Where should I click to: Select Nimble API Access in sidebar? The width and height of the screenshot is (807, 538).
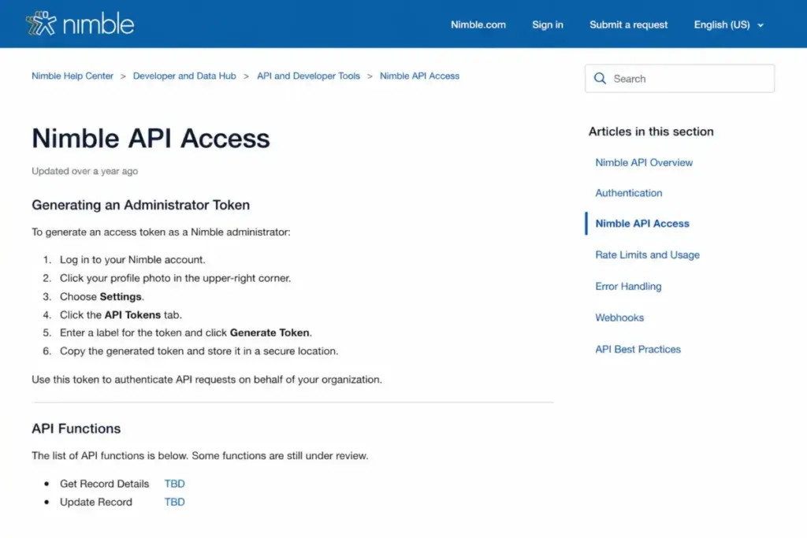(x=642, y=224)
